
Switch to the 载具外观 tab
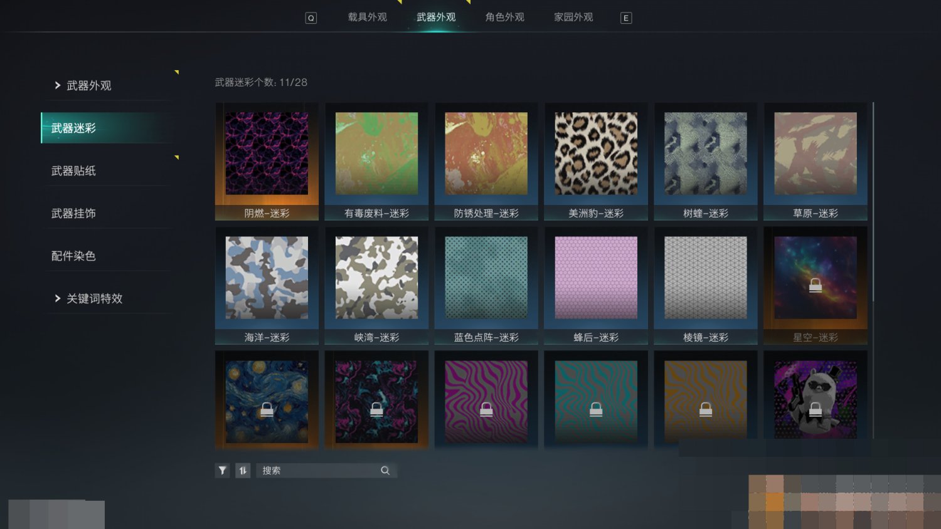click(x=368, y=18)
